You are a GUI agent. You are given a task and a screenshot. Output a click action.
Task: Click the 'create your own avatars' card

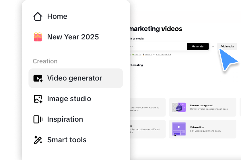pyautogui.click(x=148, y=107)
